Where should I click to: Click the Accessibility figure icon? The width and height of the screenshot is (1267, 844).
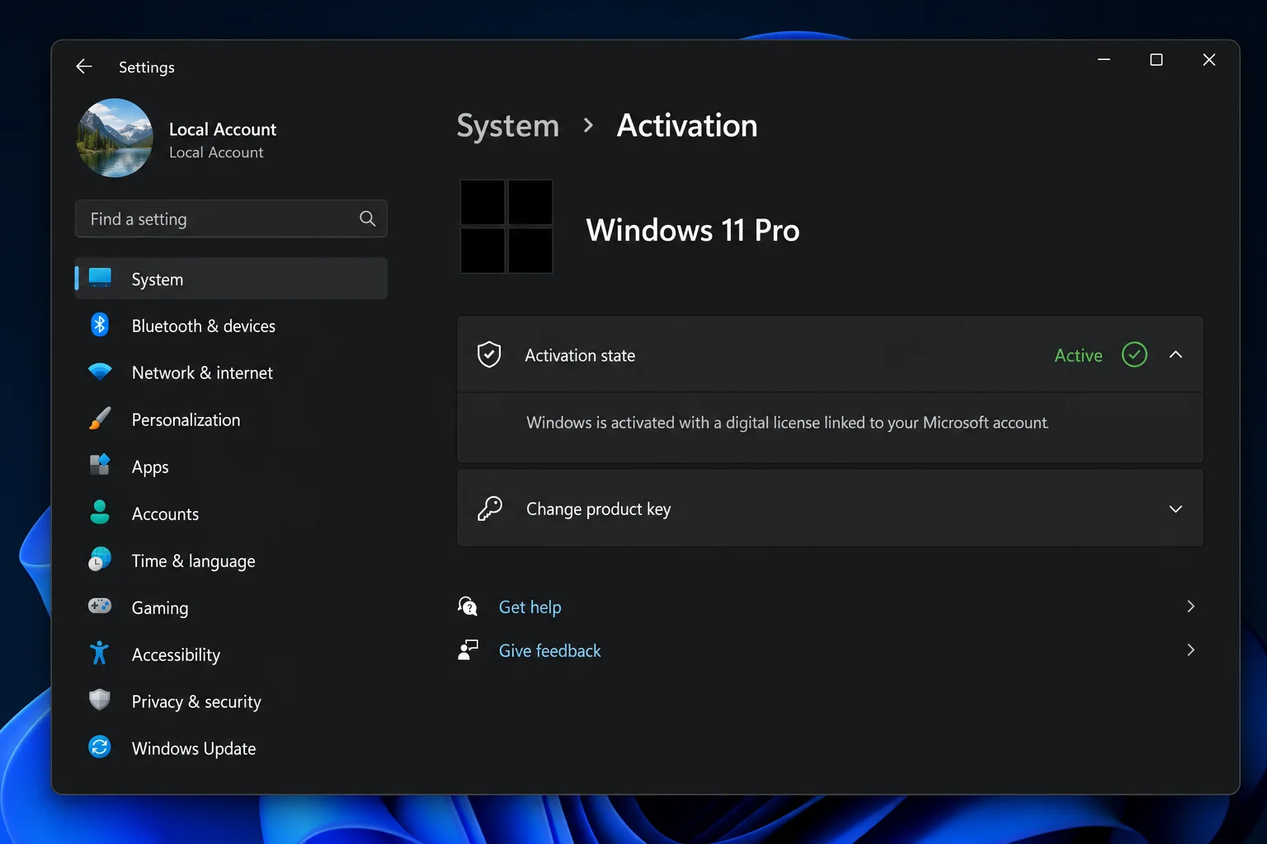click(x=100, y=653)
